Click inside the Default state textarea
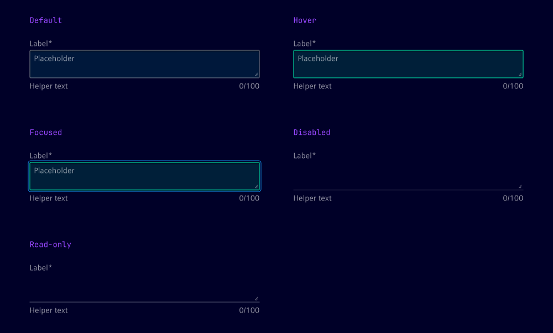Viewport: 553px width, 333px height. click(144, 65)
